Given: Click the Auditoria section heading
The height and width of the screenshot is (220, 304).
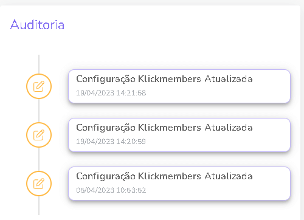Looking at the screenshot, I should (37, 25).
